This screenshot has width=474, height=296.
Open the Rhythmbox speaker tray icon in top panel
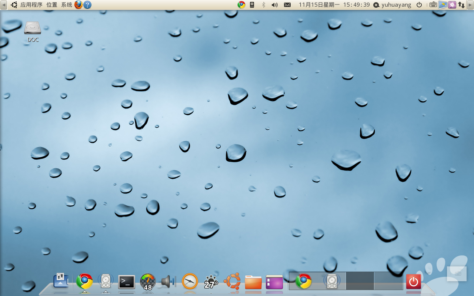[252, 5]
